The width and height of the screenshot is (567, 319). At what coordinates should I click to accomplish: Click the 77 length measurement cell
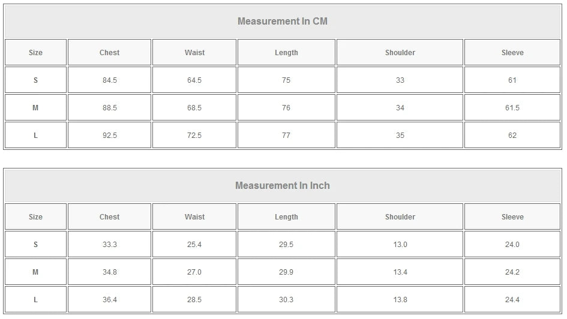point(286,136)
